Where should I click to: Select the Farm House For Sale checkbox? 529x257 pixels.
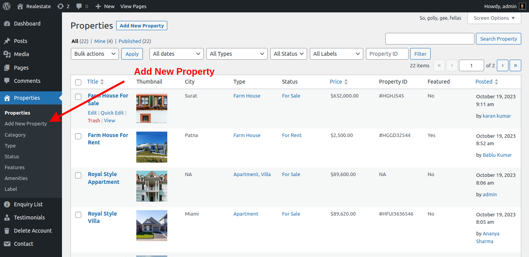(78, 97)
